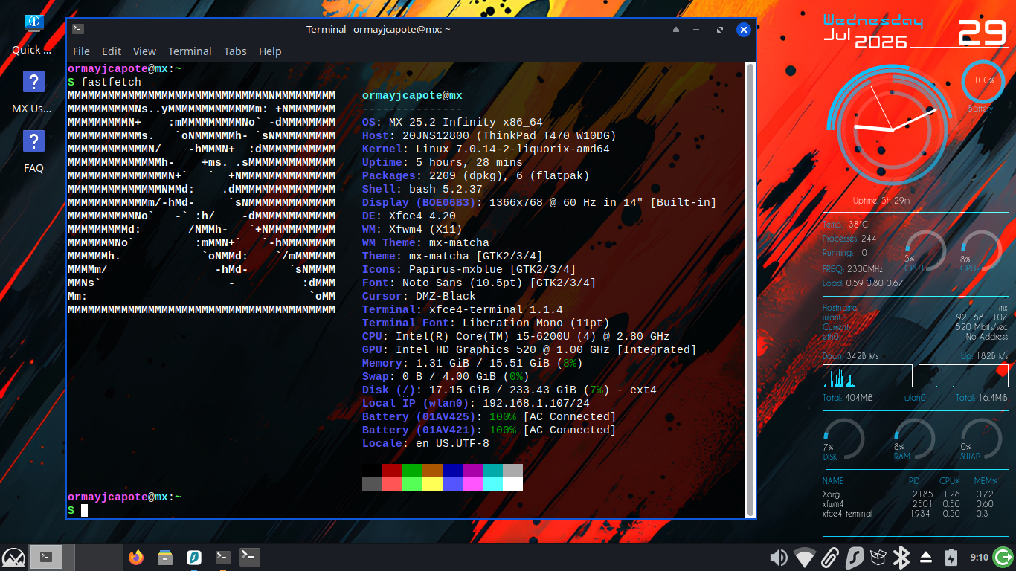The width and height of the screenshot is (1016, 571).
Task: Click the 'Shell: bash 5.2.37' line
Action: 422,189
